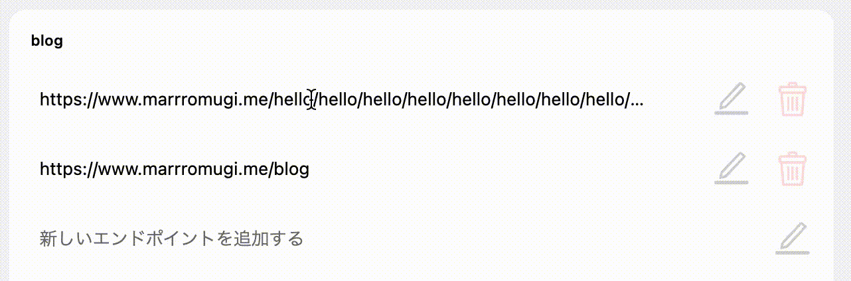
Task: Click the edit pencil in the first row
Action: 731,99
